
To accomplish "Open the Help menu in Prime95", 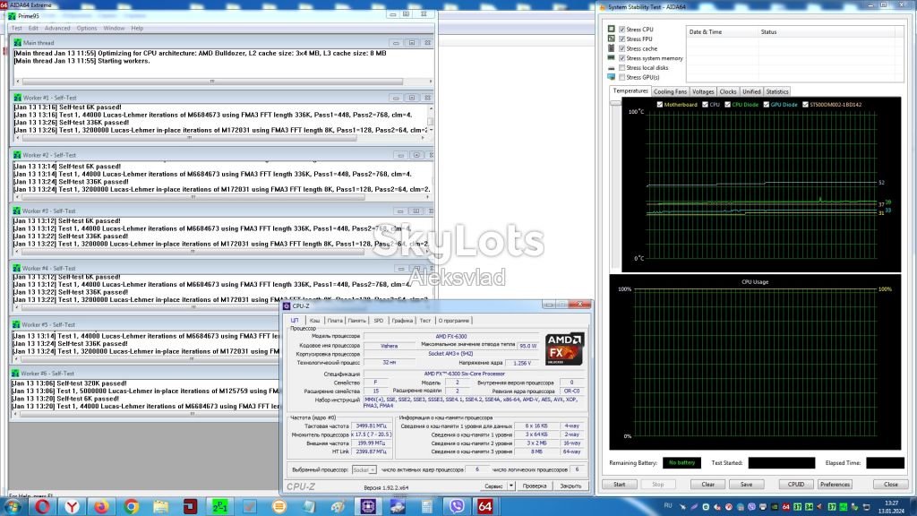I will click(137, 28).
